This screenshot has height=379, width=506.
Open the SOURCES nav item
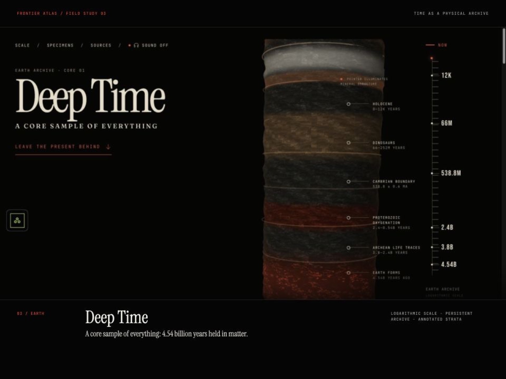coord(101,45)
